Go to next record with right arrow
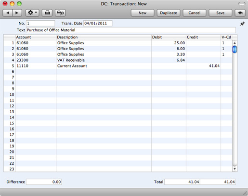The image size is (248, 196). pyautogui.click(x=17, y=13)
